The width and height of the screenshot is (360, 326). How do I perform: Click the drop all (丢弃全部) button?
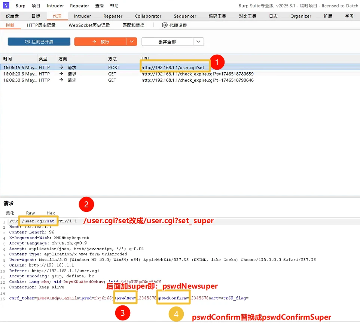pyautogui.click(x=167, y=42)
